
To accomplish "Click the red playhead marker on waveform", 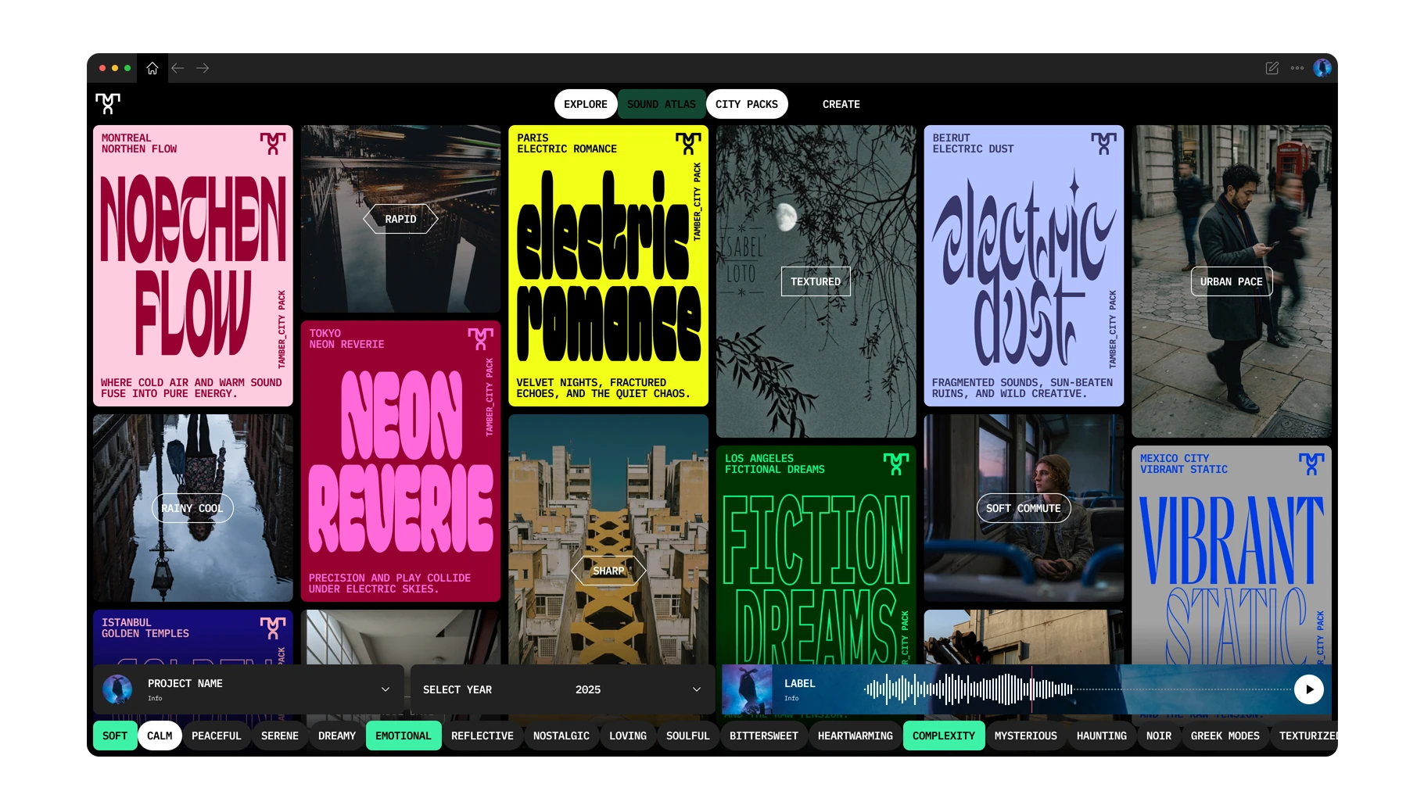I will pyautogui.click(x=1031, y=689).
